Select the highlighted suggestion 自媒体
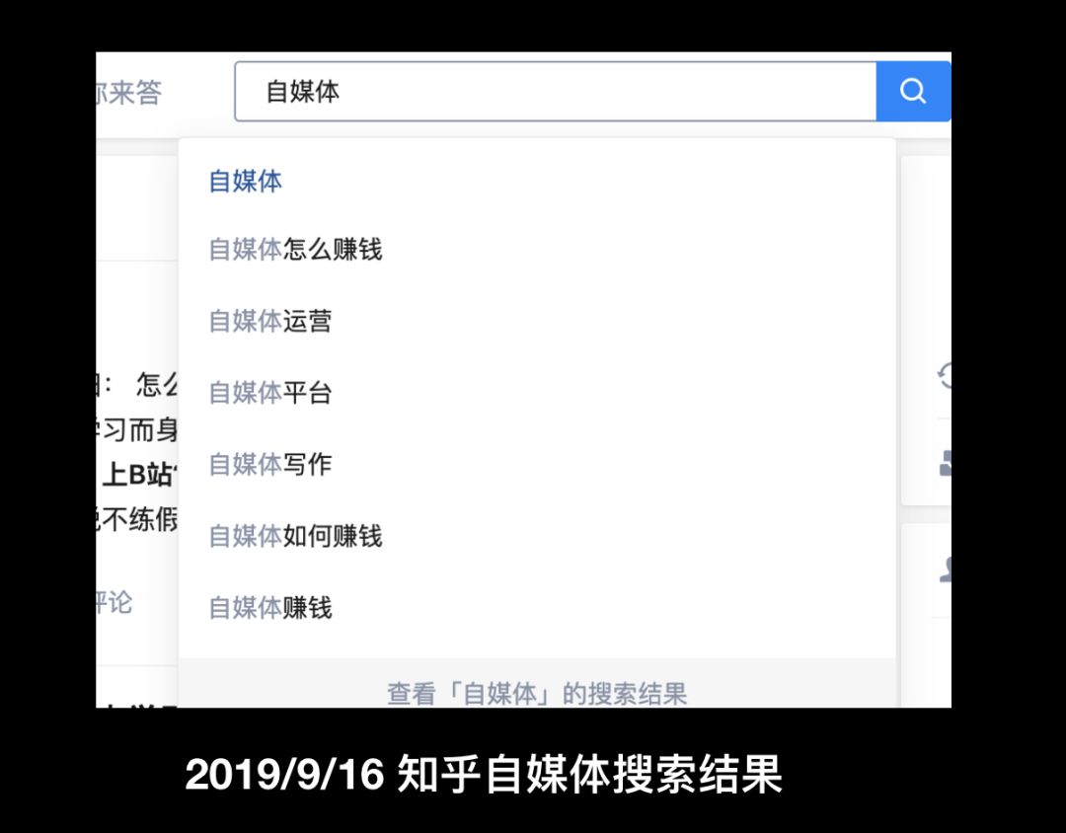The height and width of the screenshot is (833, 1066). [244, 181]
